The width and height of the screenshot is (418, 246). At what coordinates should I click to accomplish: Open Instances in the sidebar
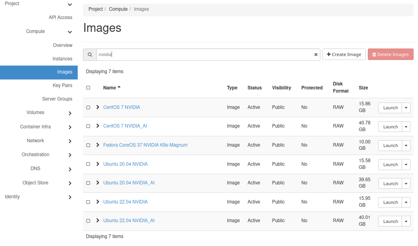pyautogui.click(x=62, y=59)
